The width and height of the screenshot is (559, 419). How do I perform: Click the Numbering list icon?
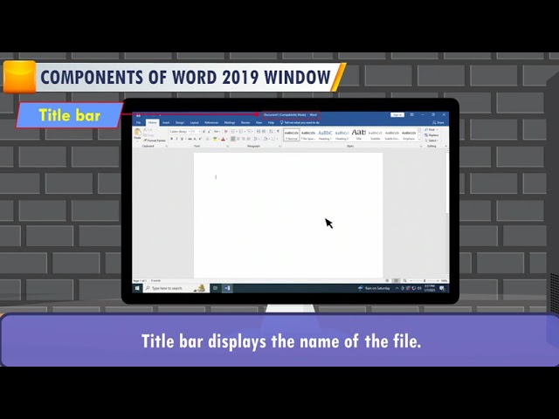pyautogui.click(x=241, y=132)
